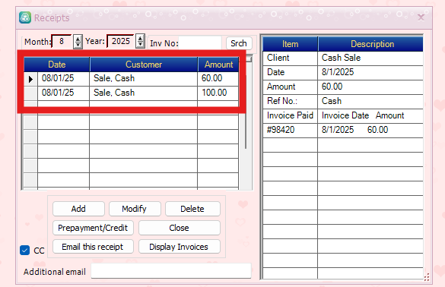The height and width of the screenshot is (287, 445).
Task: Click the Item column header
Action: coord(290,44)
